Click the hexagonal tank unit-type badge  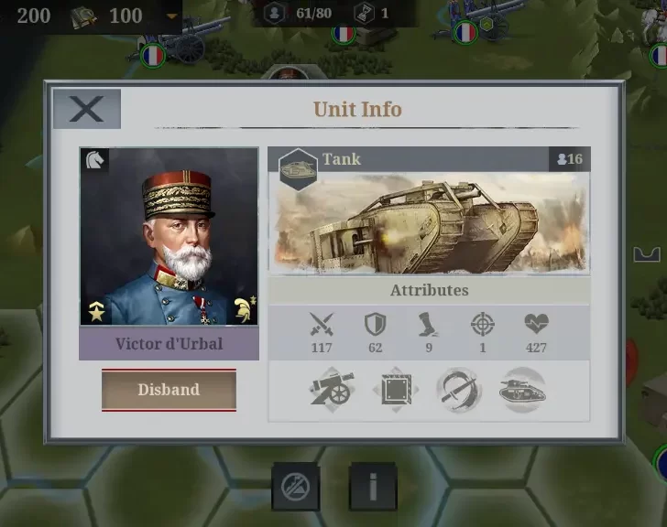298,169
